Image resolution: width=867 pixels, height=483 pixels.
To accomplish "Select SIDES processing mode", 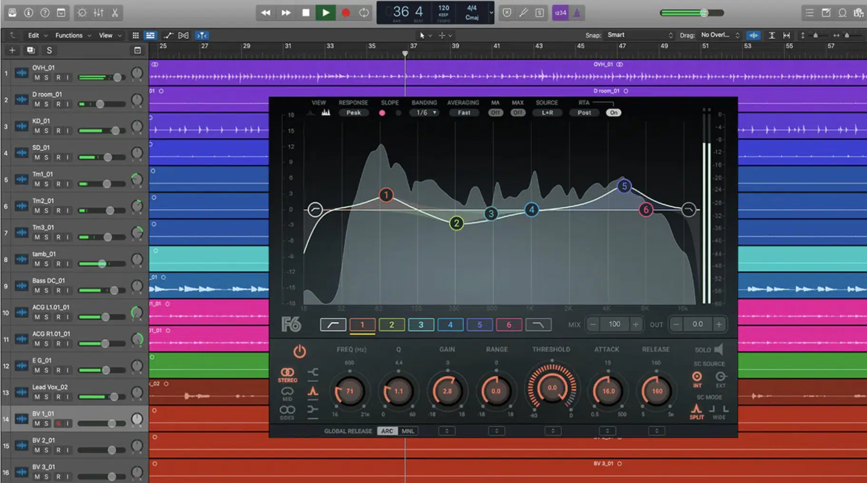I will click(x=287, y=412).
